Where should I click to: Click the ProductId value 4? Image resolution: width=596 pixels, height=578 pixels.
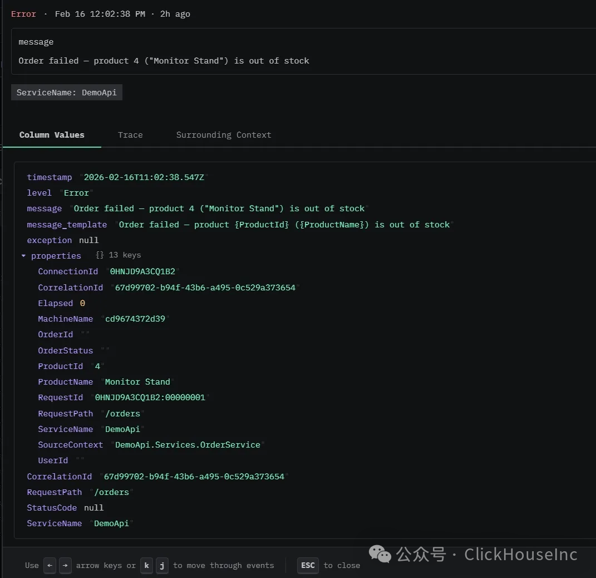point(97,366)
